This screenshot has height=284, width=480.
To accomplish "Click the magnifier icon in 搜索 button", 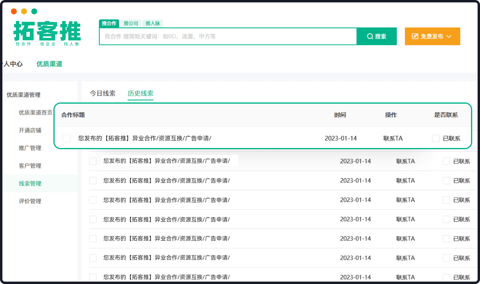I will 370,36.
